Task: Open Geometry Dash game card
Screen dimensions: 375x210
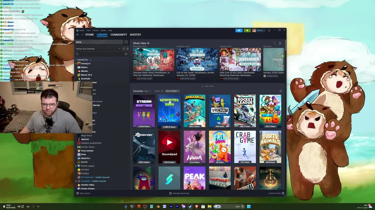Action: (x=169, y=111)
